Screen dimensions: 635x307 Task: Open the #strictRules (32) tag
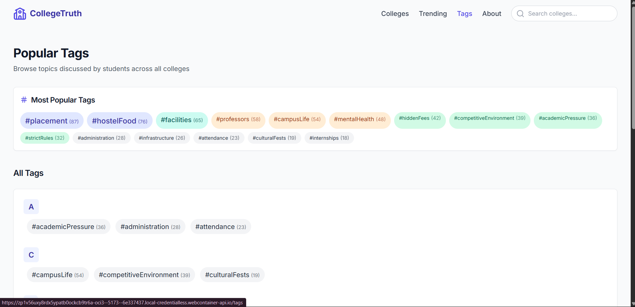45,138
